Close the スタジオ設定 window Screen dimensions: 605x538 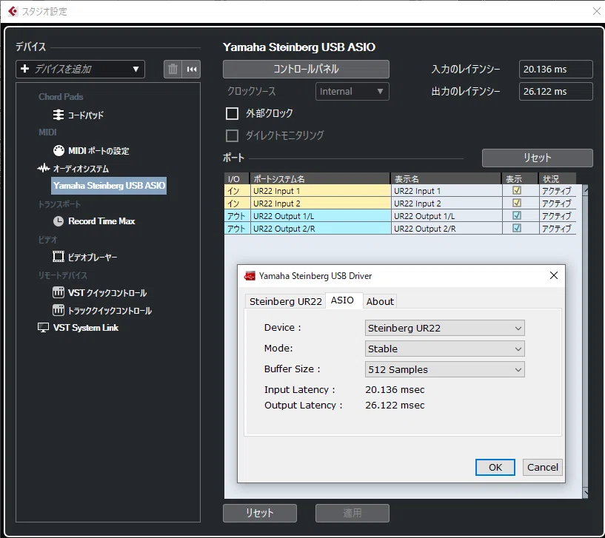point(597,11)
